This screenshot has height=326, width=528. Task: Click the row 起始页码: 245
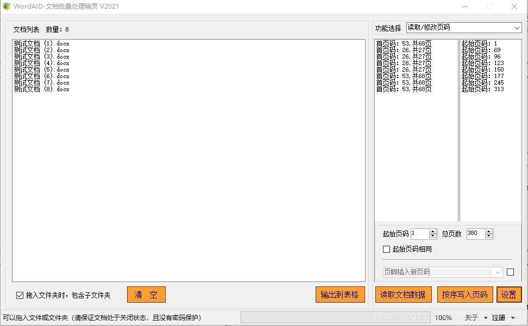click(482, 82)
